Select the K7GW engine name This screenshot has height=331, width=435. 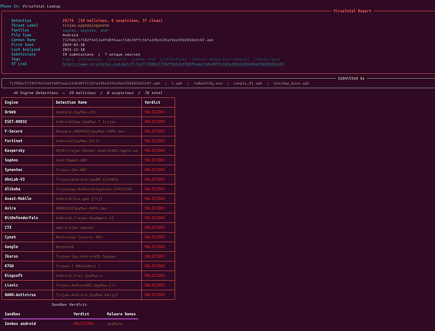click(x=9, y=266)
